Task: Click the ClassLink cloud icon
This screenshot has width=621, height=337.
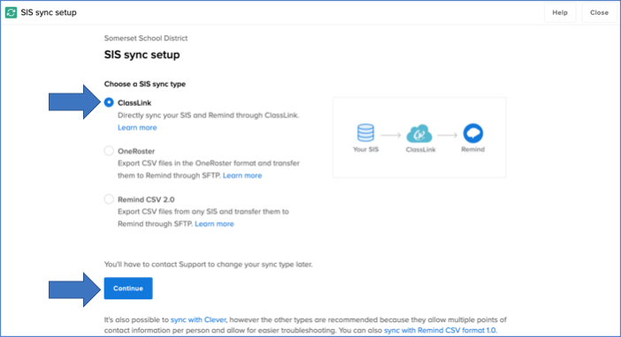Action: pyautogui.click(x=419, y=133)
